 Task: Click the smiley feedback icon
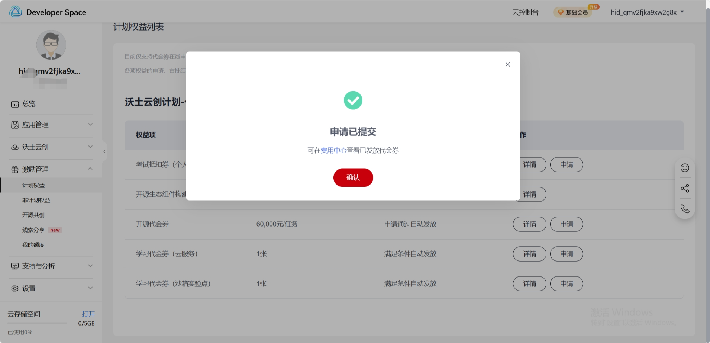tap(685, 168)
